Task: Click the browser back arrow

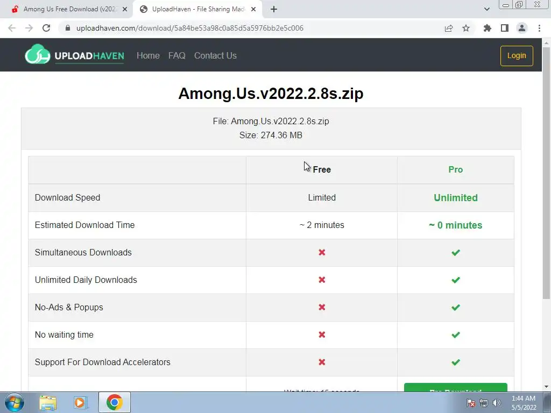Action: point(12,28)
